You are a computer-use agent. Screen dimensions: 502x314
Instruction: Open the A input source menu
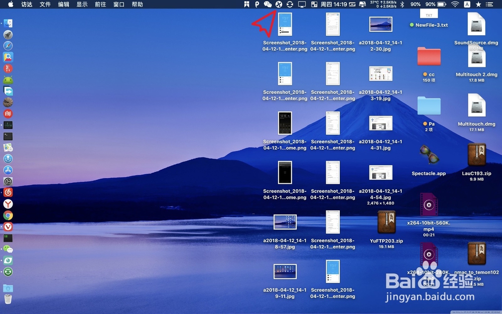coord(467,4)
